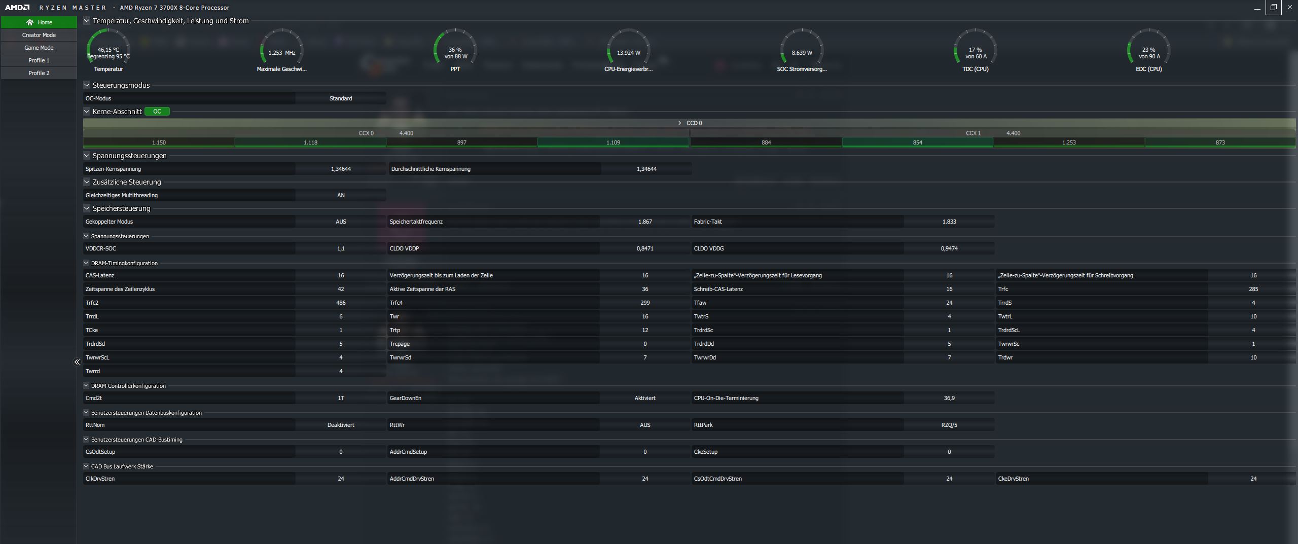Image resolution: width=1298 pixels, height=544 pixels.
Task: Click the Speichertaktfrequenz value 1.867
Action: pyautogui.click(x=645, y=222)
